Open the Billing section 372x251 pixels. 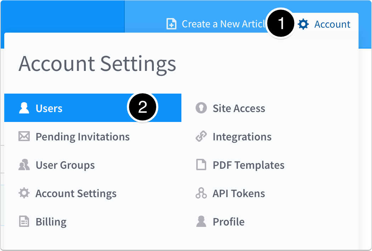(51, 222)
